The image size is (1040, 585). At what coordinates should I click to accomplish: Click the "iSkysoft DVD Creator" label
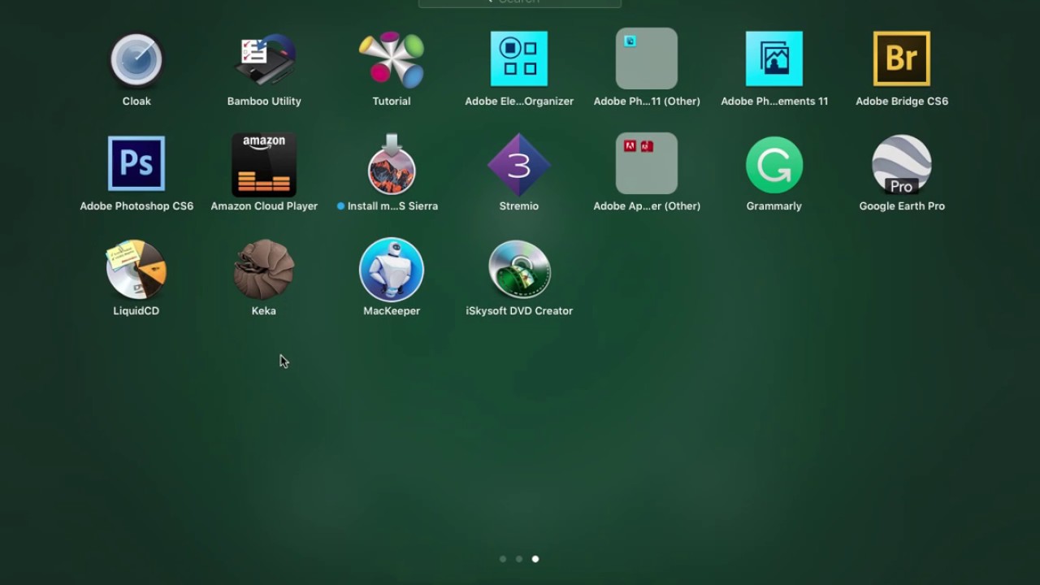click(x=519, y=311)
